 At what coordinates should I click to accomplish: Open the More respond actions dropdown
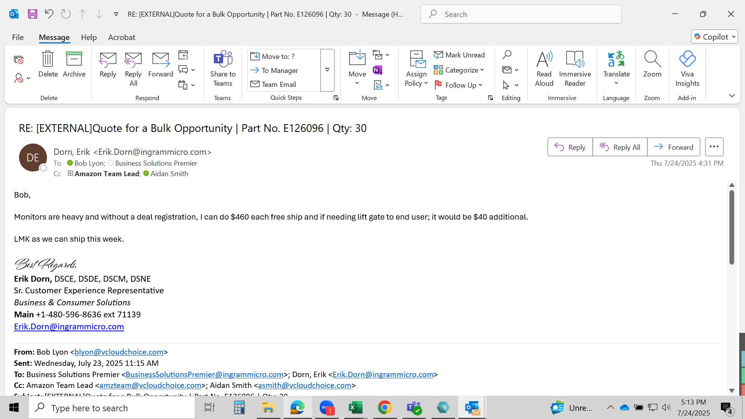(x=187, y=85)
